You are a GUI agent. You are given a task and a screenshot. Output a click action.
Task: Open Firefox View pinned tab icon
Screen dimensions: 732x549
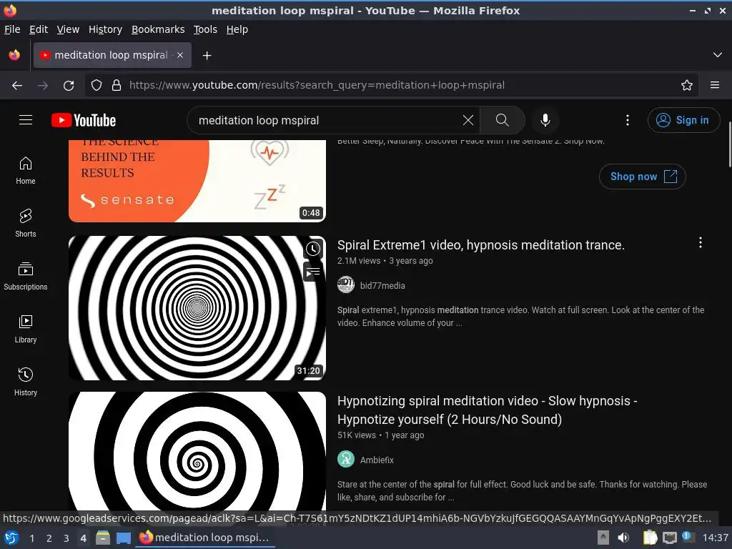point(14,55)
